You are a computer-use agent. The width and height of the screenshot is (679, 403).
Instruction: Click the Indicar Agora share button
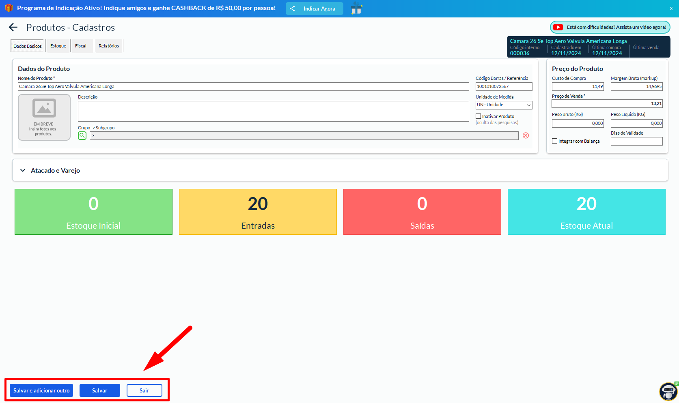coord(314,9)
